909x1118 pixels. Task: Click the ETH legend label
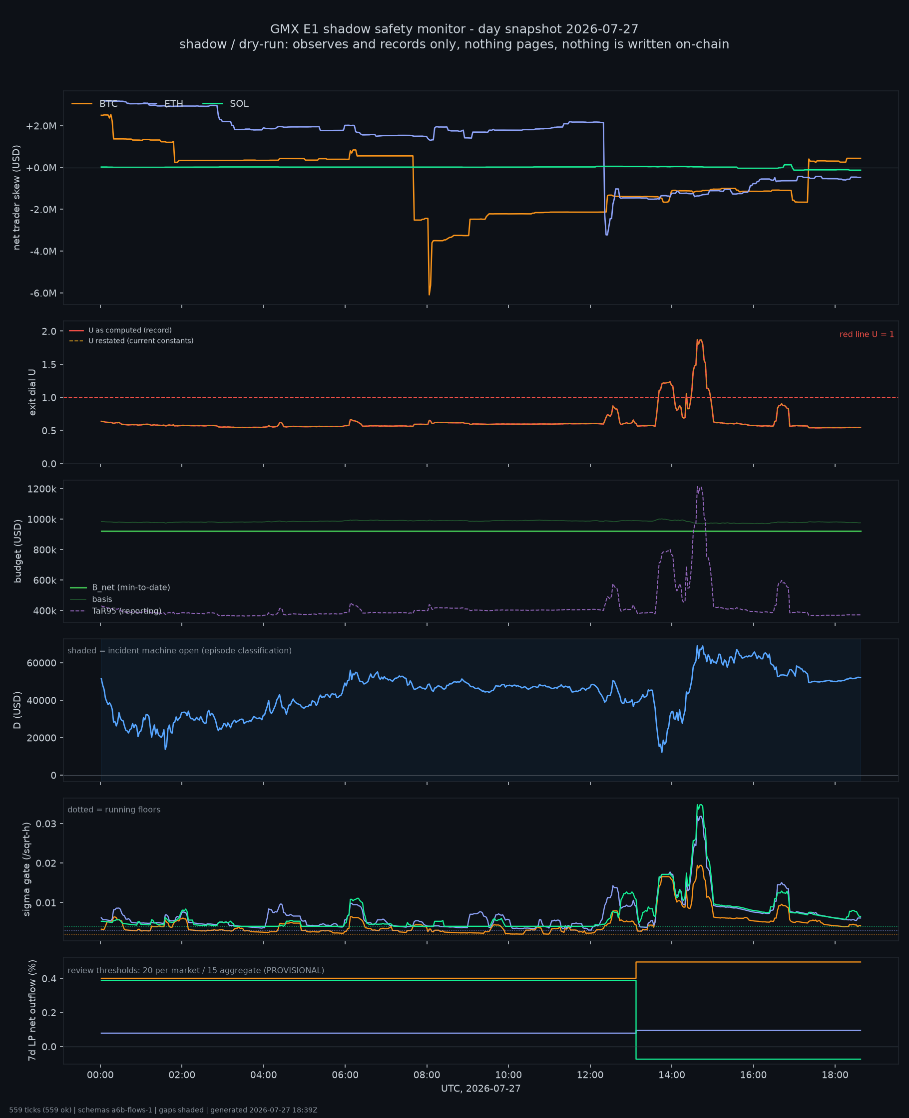point(174,104)
